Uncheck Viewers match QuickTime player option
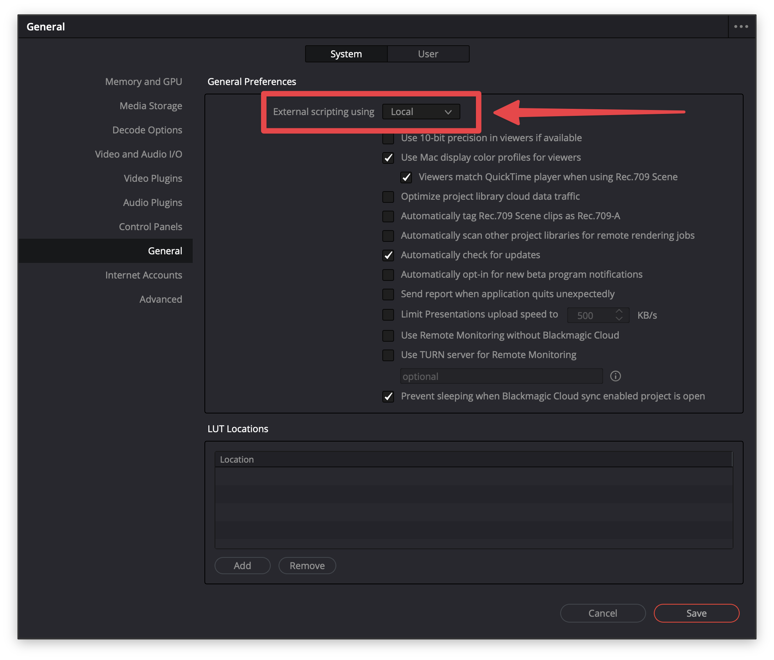 [x=406, y=177]
